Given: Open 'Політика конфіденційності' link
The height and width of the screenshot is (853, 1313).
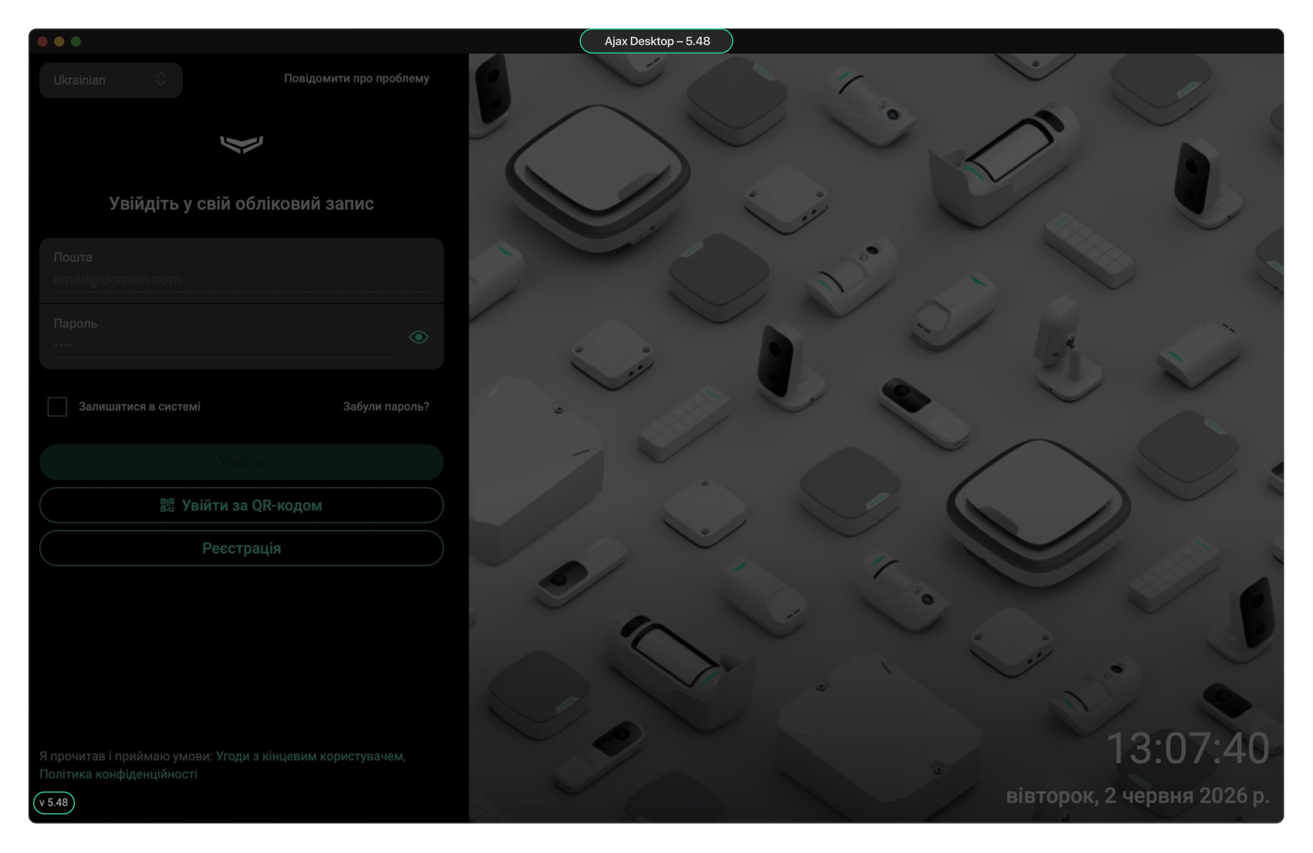Looking at the screenshot, I should [x=118, y=774].
